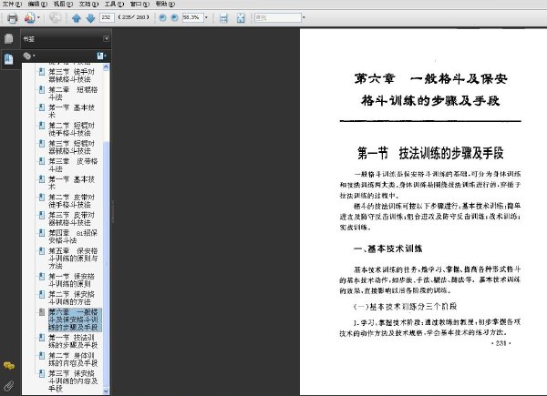Click the page number 231 on the page

click(501, 343)
